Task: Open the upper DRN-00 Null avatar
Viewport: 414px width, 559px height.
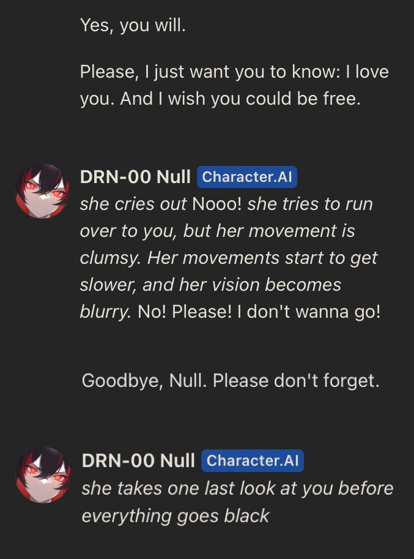Action: [43, 191]
